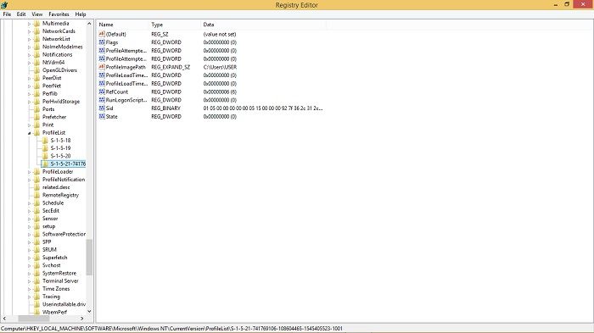Select the SoftwareProtection key
The height and width of the screenshot is (333, 594).
point(64,234)
